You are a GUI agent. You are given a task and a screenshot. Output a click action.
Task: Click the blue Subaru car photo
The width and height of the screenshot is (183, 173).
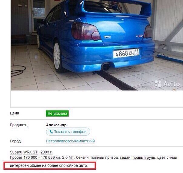[97, 45]
